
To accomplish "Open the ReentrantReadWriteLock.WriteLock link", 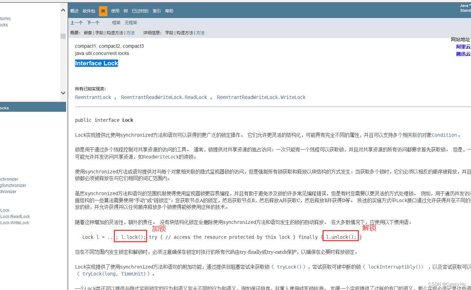I will click(x=261, y=98).
